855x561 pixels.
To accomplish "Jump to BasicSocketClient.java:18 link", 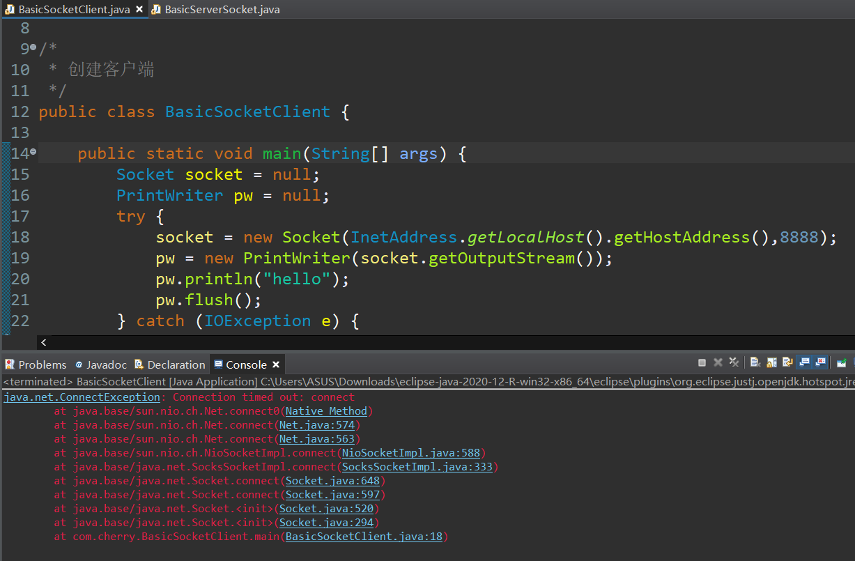I will tap(364, 537).
